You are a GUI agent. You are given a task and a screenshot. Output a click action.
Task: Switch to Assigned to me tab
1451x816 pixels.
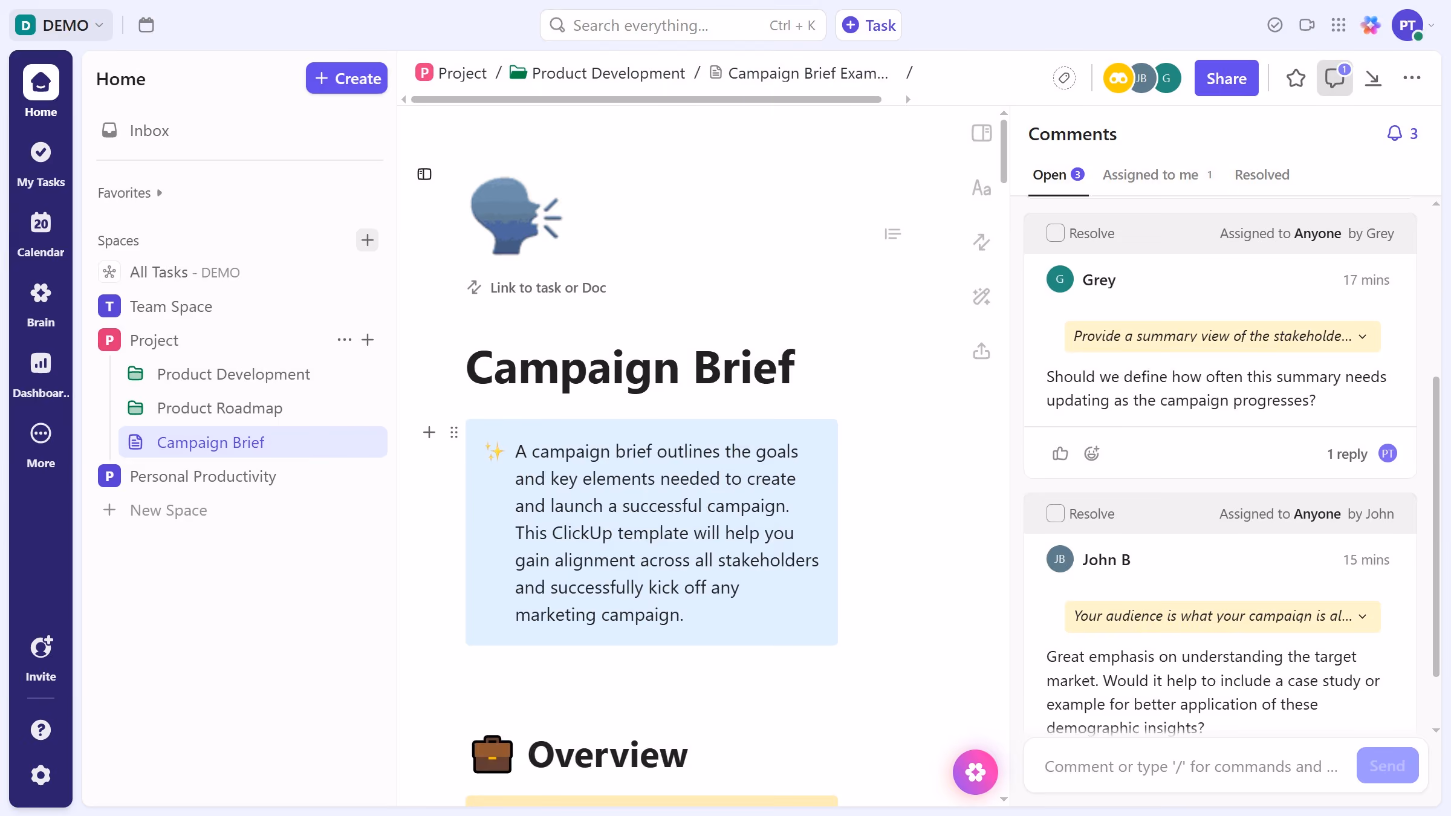(1157, 175)
